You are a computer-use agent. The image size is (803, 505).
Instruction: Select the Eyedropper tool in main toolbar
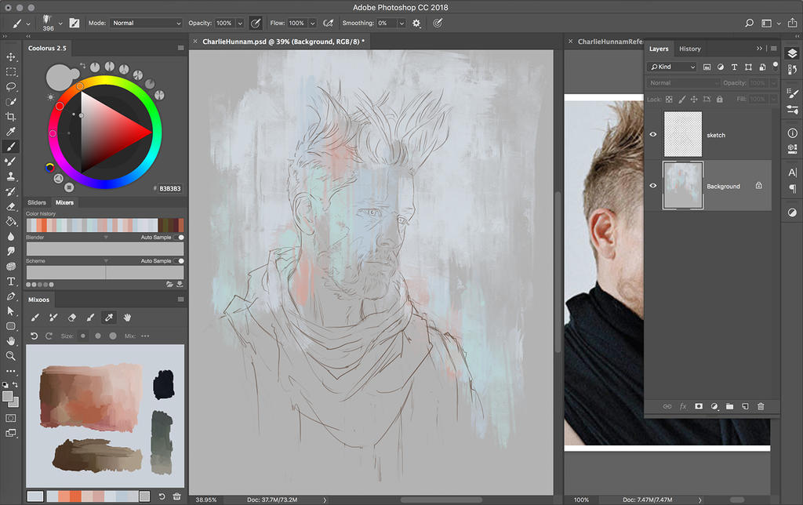pos(11,132)
